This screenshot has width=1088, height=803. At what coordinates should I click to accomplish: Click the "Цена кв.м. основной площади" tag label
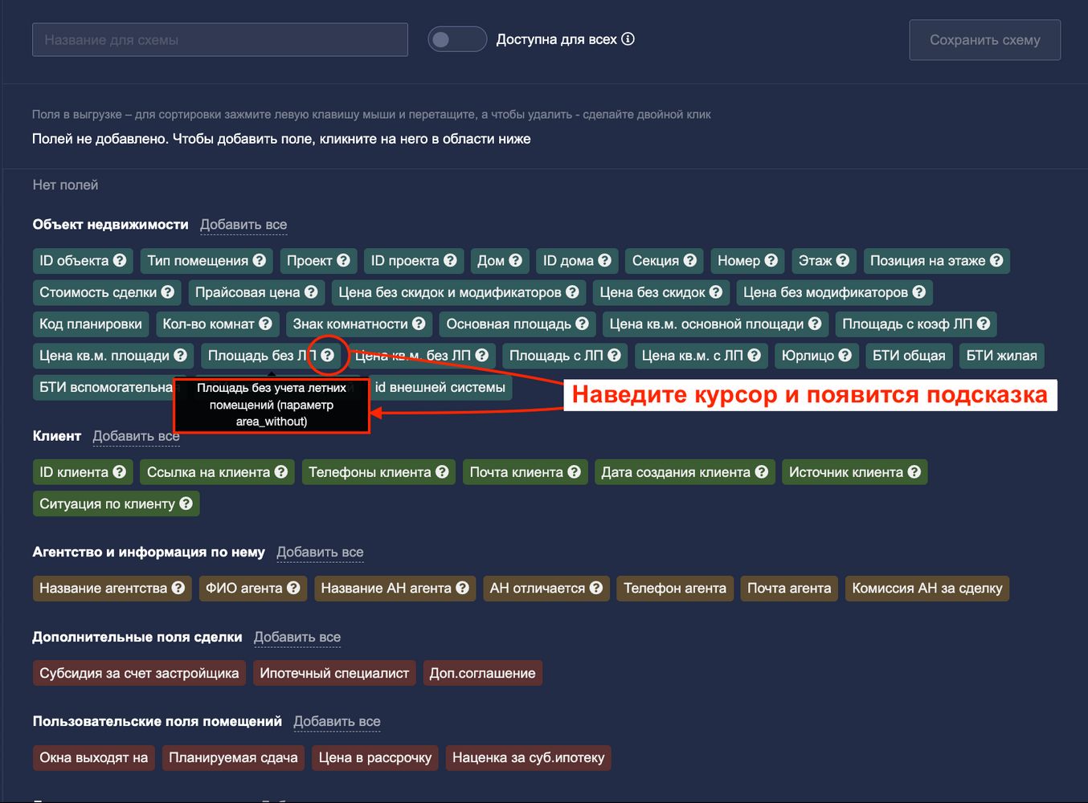pos(706,324)
